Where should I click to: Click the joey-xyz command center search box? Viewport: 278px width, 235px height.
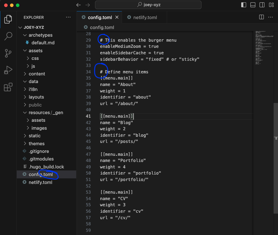148,5
